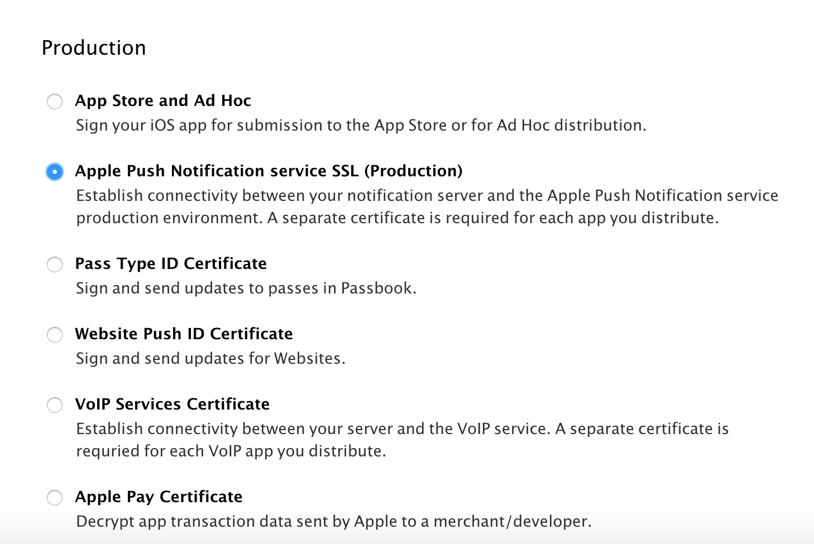
Task: Click 'Apple Push Notification service SSL (Production)' label
Action: 269,171
